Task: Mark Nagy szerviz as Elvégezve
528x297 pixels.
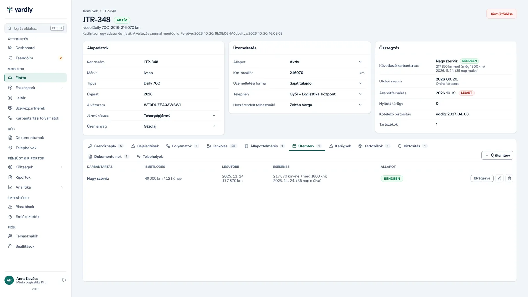Action: pos(482,178)
